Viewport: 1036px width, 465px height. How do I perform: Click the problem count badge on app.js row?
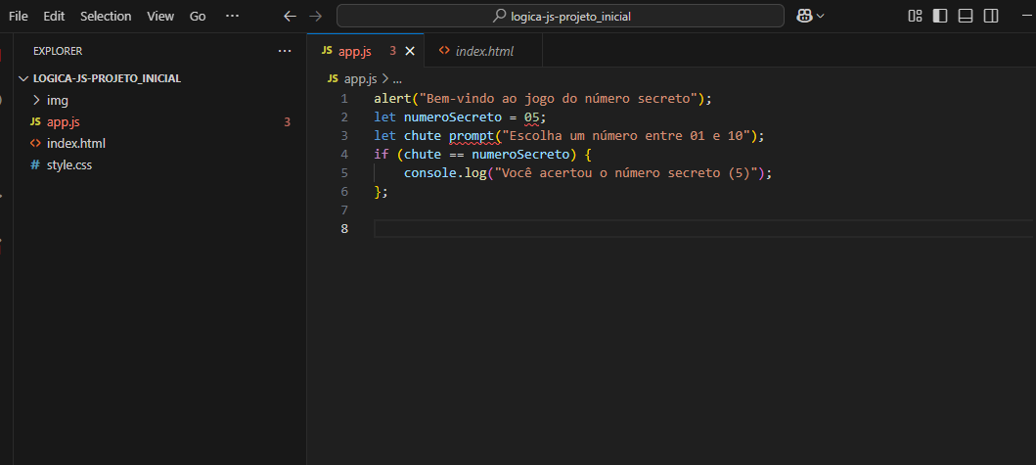287,121
